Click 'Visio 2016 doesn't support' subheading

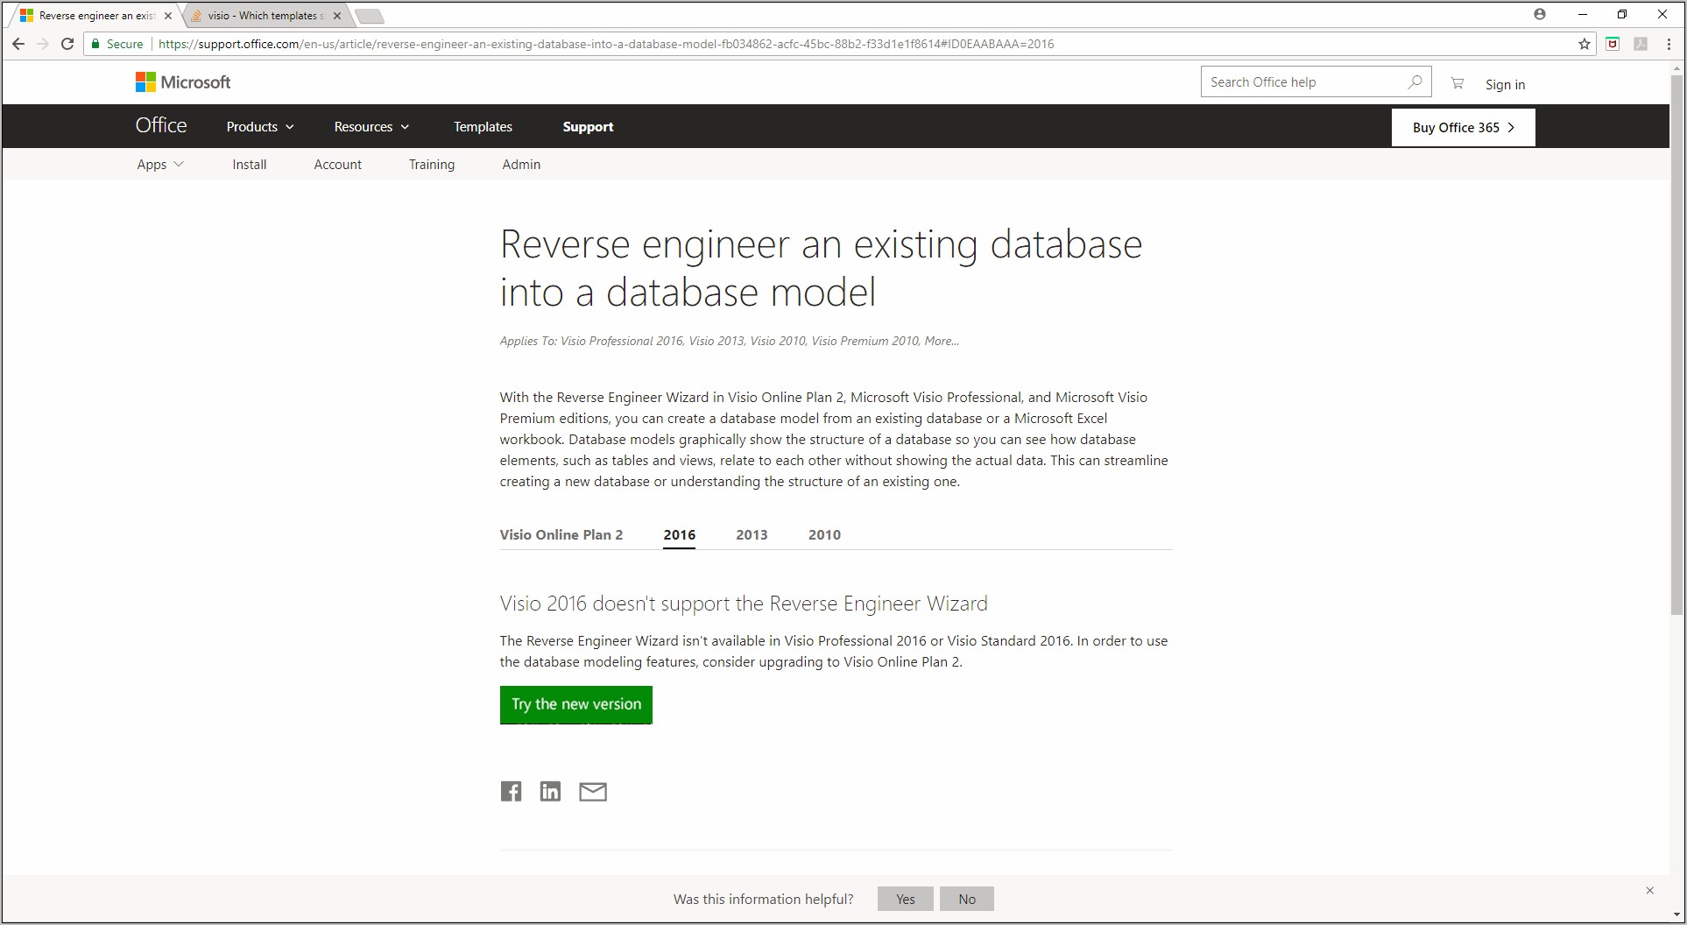(744, 604)
